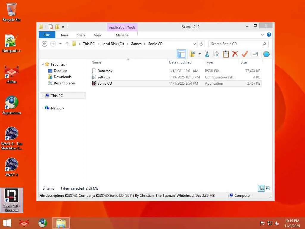Open Recent places in navigation pane
Image resolution: width=305 pixels, height=229 pixels.
click(65, 83)
